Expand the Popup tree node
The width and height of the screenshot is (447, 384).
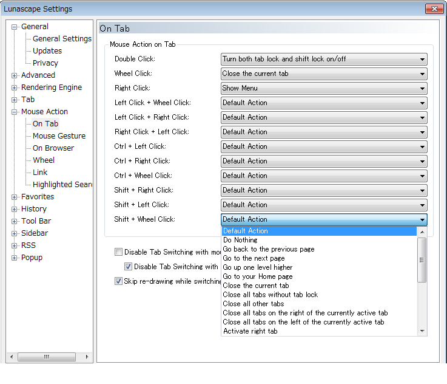(14, 258)
